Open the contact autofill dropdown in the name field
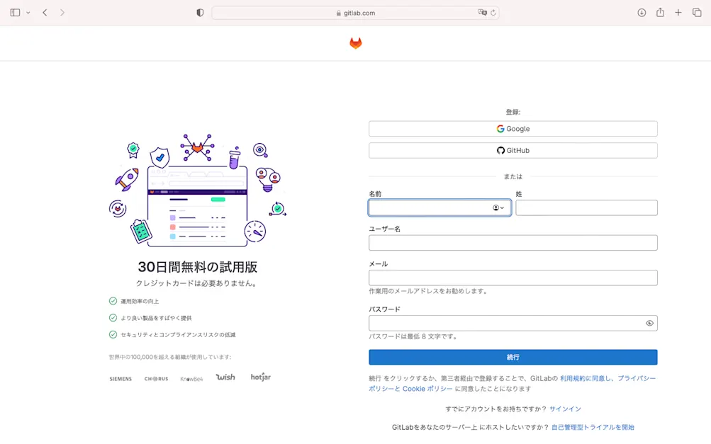 [x=497, y=207]
